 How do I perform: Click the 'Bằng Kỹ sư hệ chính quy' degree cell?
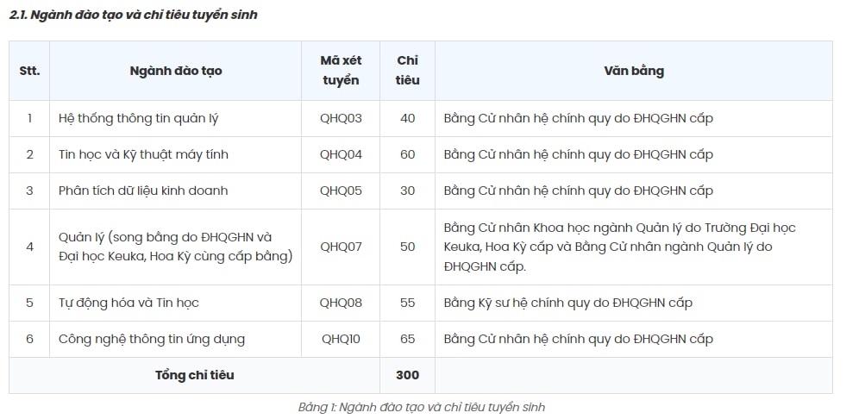[633, 303]
